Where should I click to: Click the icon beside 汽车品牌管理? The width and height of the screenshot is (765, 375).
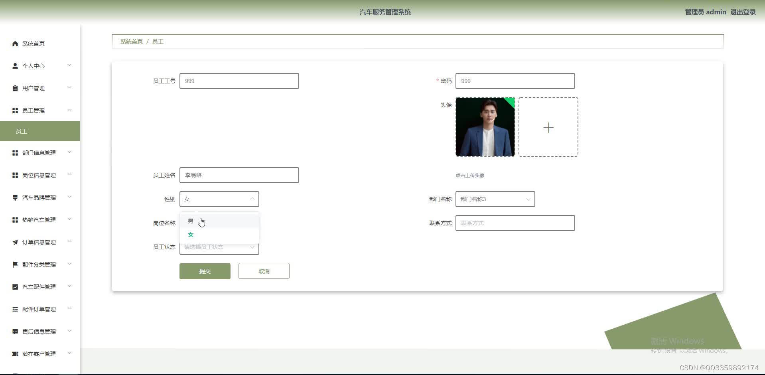point(15,197)
